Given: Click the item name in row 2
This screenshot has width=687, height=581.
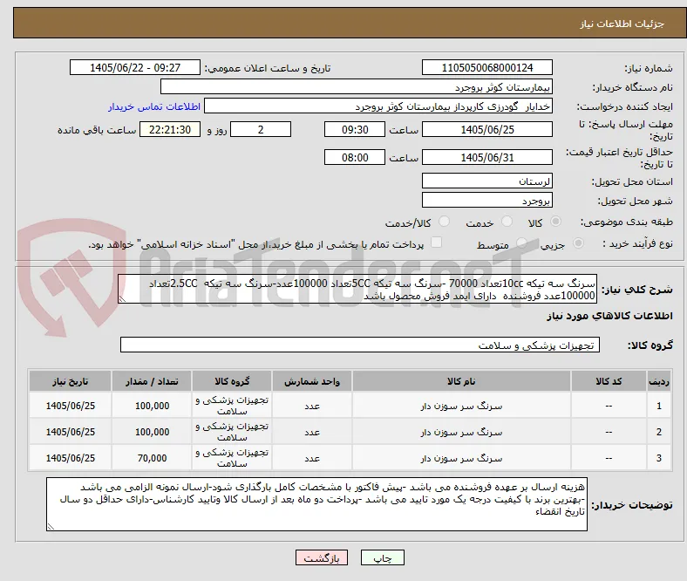Looking at the screenshot, I should click(x=461, y=433).
